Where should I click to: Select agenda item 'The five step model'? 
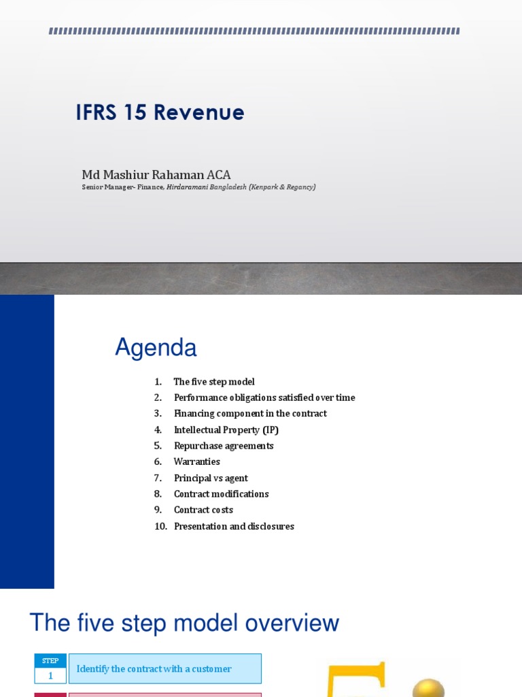coord(214,382)
